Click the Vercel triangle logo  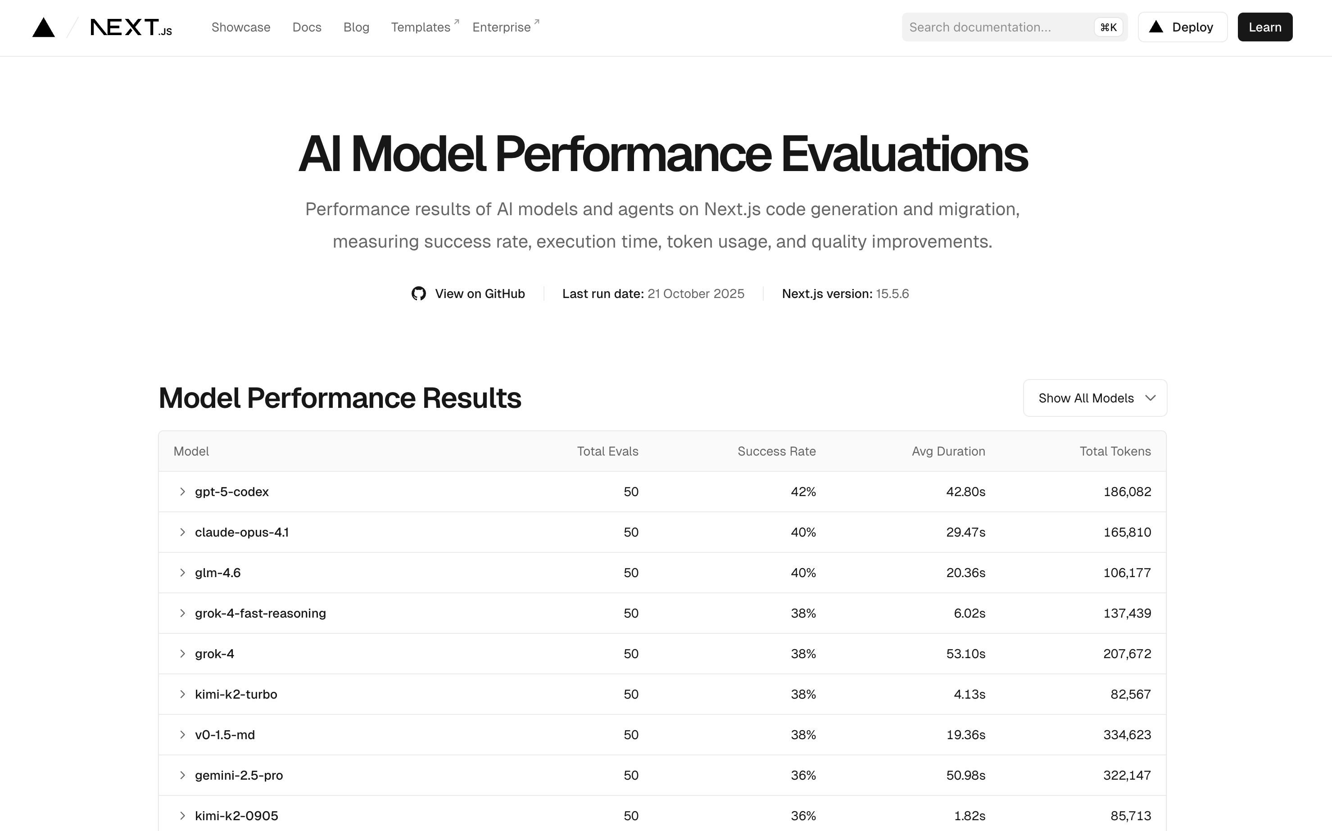(x=43, y=27)
